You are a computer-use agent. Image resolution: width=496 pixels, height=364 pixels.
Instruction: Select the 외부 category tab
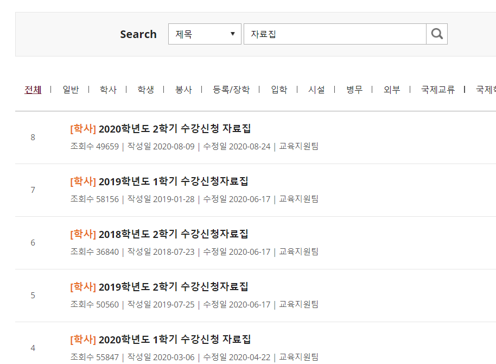(x=392, y=90)
